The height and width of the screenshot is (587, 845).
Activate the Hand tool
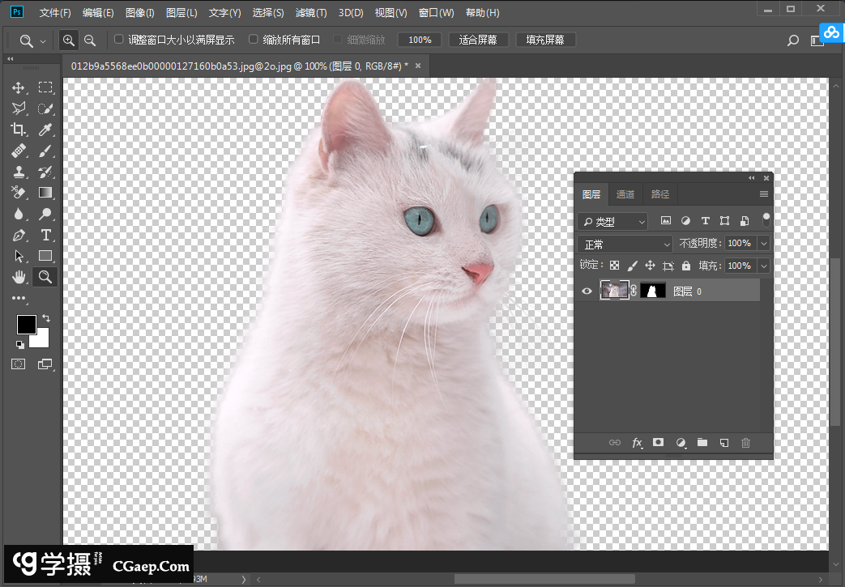19,277
